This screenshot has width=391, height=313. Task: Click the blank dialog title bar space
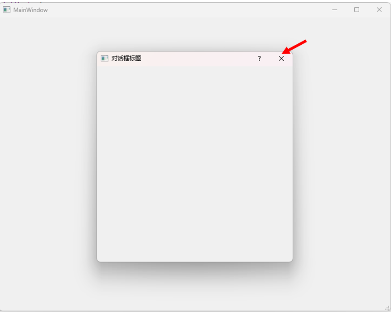(x=197, y=59)
